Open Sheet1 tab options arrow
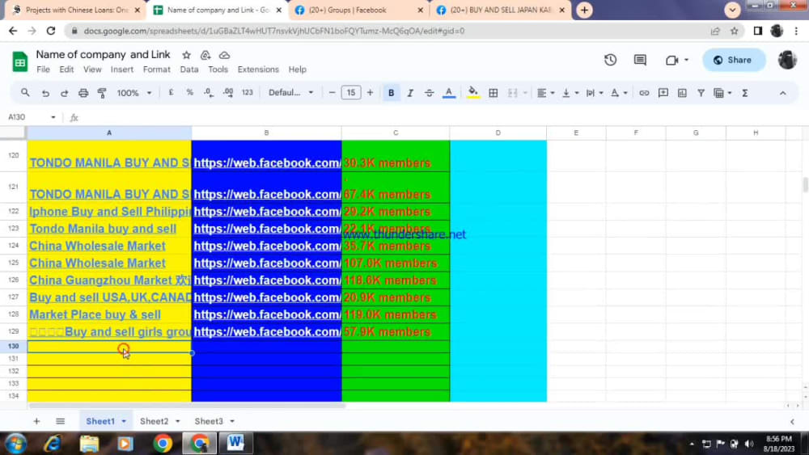The width and height of the screenshot is (809, 455). (124, 421)
